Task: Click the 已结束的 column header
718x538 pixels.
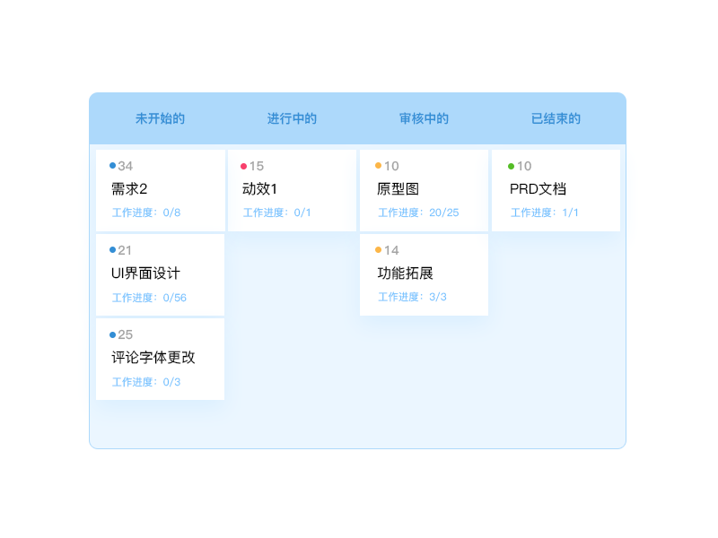Action: (556, 118)
